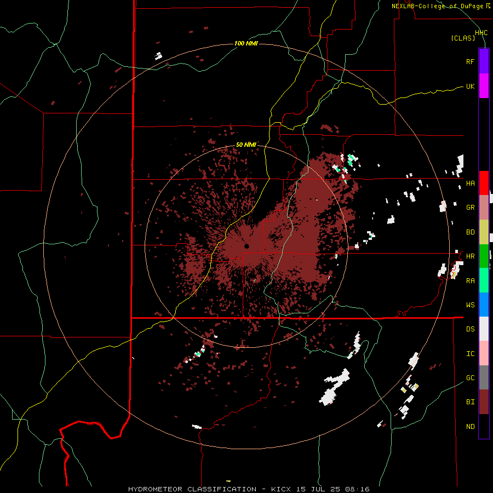Click the 'GC' legend label

(470, 378)
